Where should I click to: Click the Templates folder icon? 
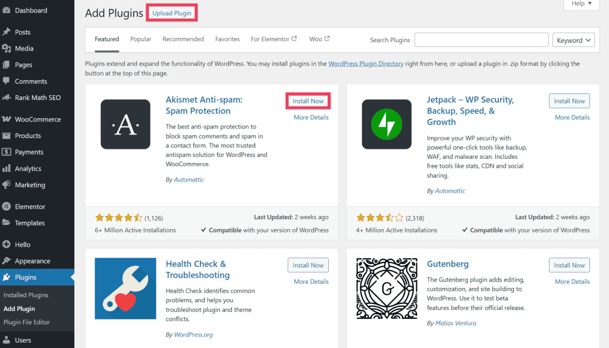[x=6, y=222]
